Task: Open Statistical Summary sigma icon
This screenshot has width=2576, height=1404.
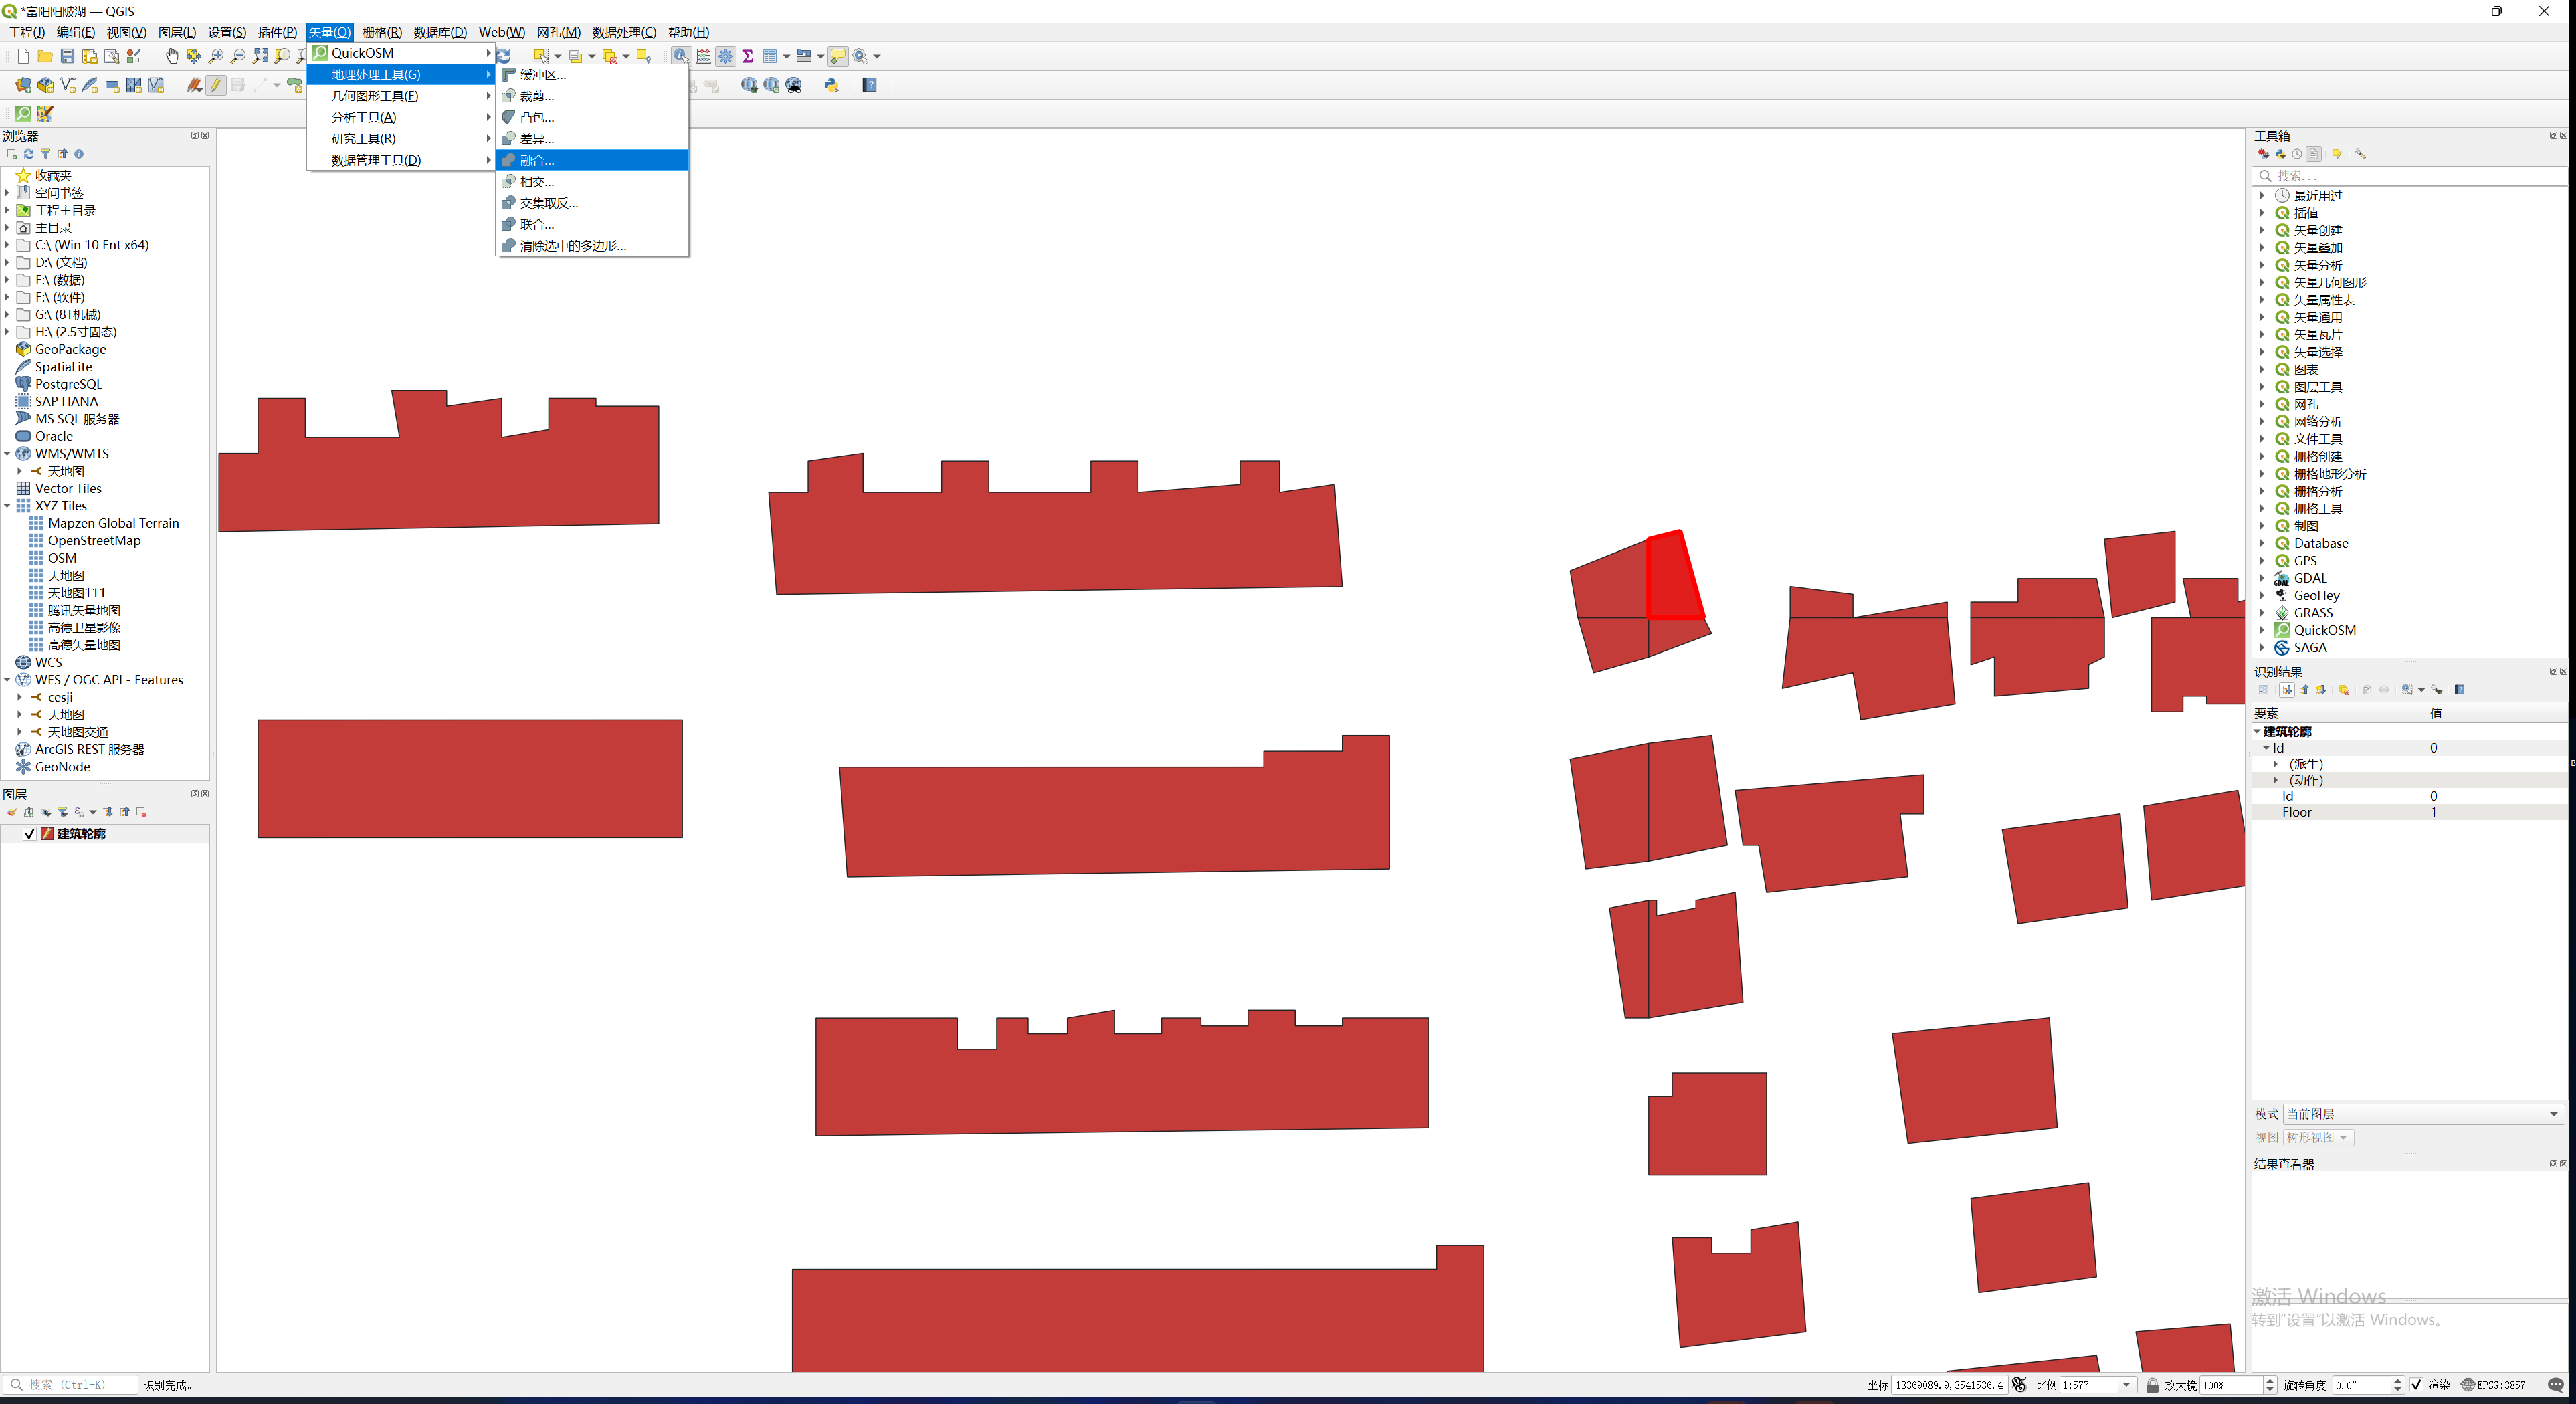Action: point(748,56)
